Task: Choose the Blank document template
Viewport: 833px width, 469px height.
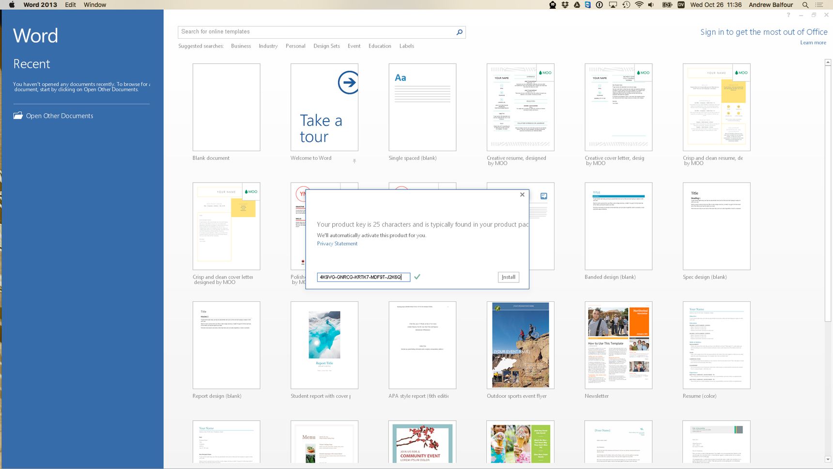Action: (x=226, y=107)
